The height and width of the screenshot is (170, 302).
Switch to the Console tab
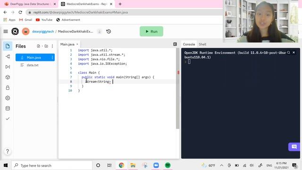(189, 44)
